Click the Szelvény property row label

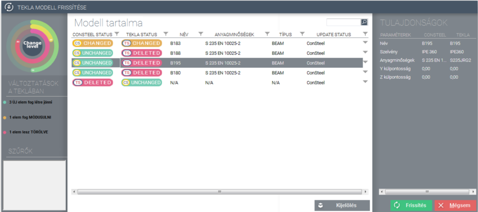click(x=388, y=52)
